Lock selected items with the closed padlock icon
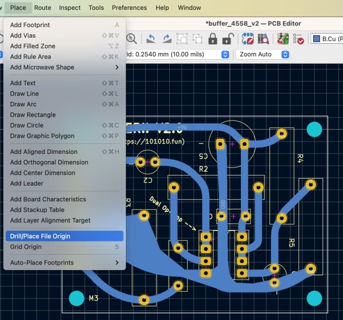 point(212,39)
